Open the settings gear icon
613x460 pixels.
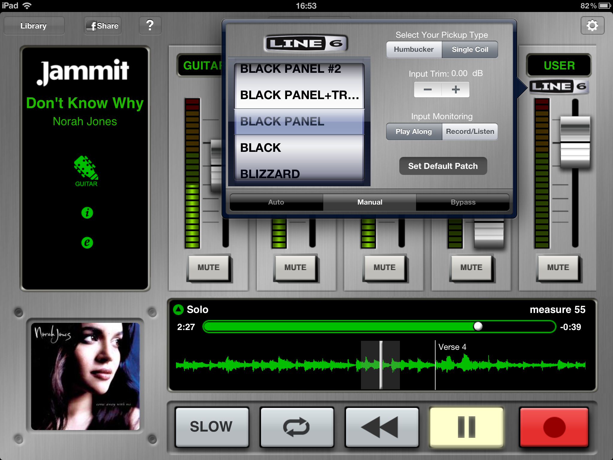tap(592, 25)
